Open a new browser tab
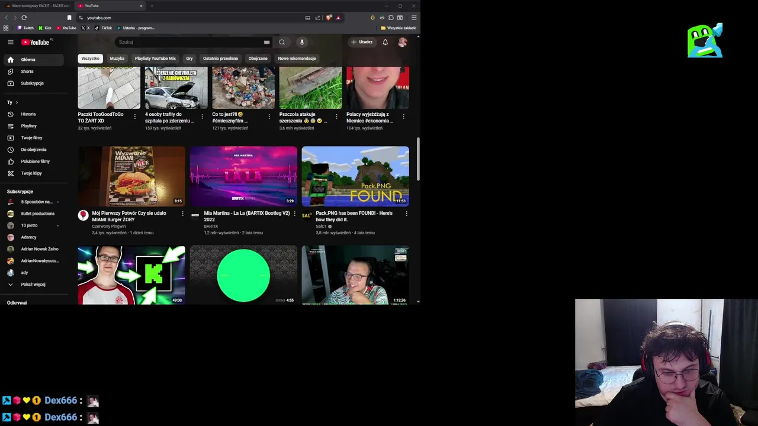The height and width of the screenshot is (426, 758). point(152,6)
